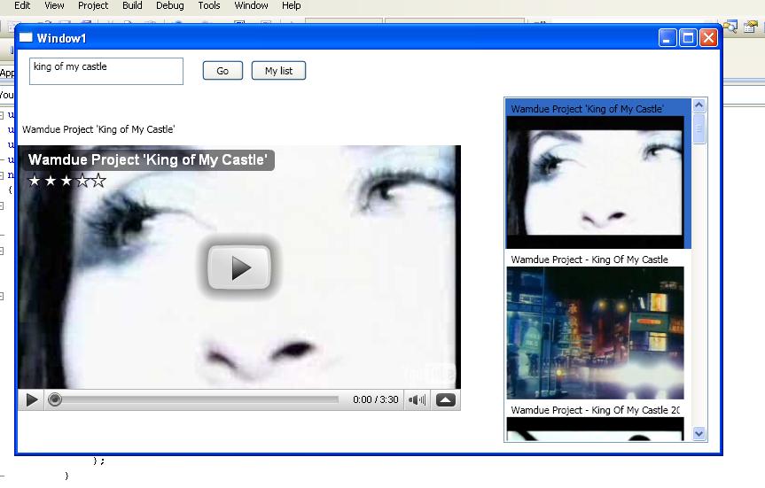Mute the video with the speaker icon

tap(418, 400)
